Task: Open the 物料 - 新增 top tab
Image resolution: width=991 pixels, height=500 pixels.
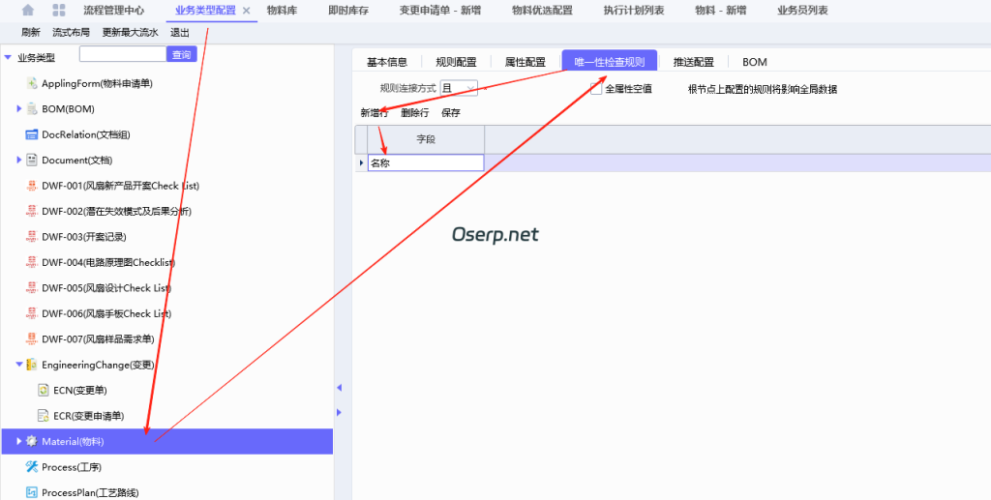Action: 720,10
